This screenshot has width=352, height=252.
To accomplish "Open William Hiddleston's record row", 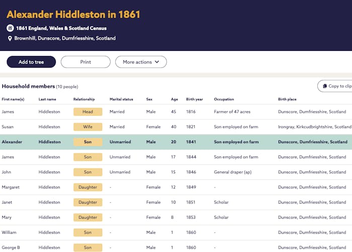I will click(176, 232).
